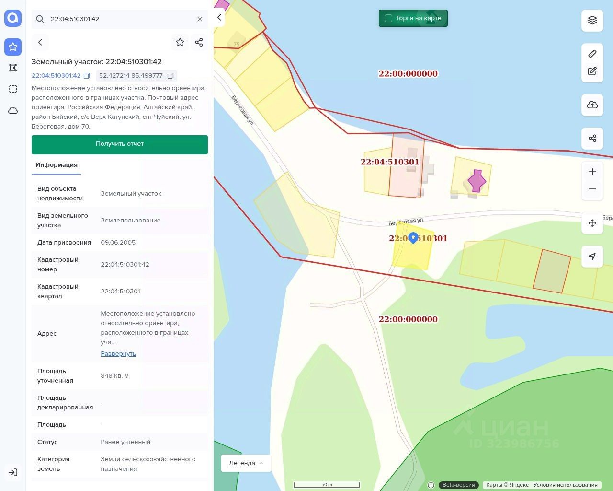Click the 'Развернуть' address link
Image resolution: width=613 pixels, height=491 pixels.
pyautogui.click(x=118, y=354)
